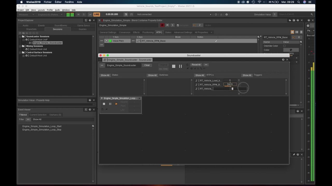Select the single-panel layout icon

[292, 32]
